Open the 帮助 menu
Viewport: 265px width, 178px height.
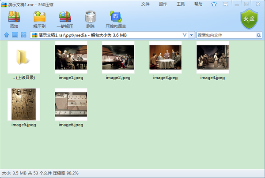pyautogui.click(x=198, y=4)
